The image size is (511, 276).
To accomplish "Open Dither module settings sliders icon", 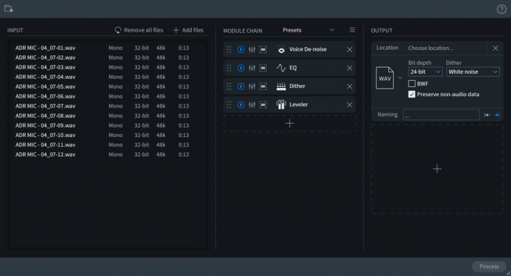I will pyautogui.click(x=252, y=86).
